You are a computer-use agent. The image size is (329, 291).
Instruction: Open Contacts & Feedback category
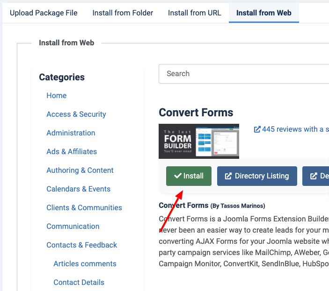pyautogui.click(x=81, y=245)
